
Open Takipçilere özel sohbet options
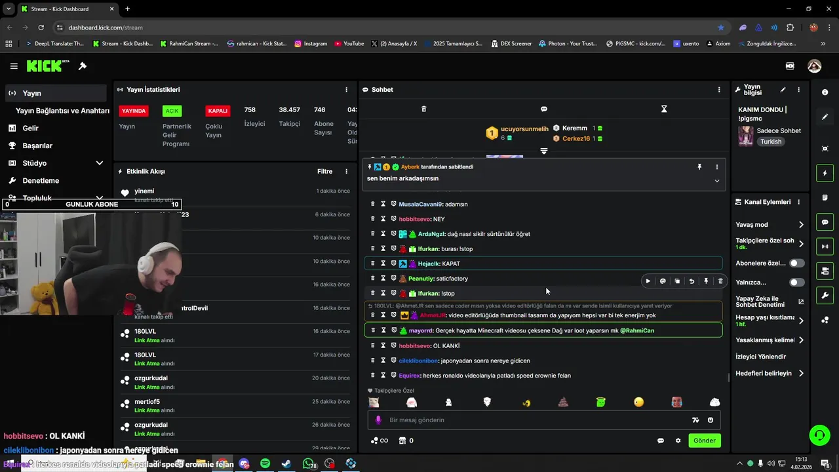(801, 244)
